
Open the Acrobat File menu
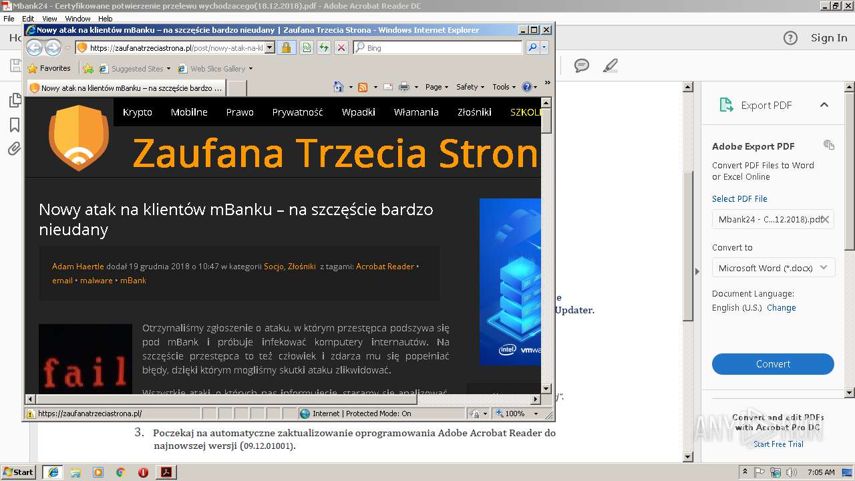tap(9, 19)
